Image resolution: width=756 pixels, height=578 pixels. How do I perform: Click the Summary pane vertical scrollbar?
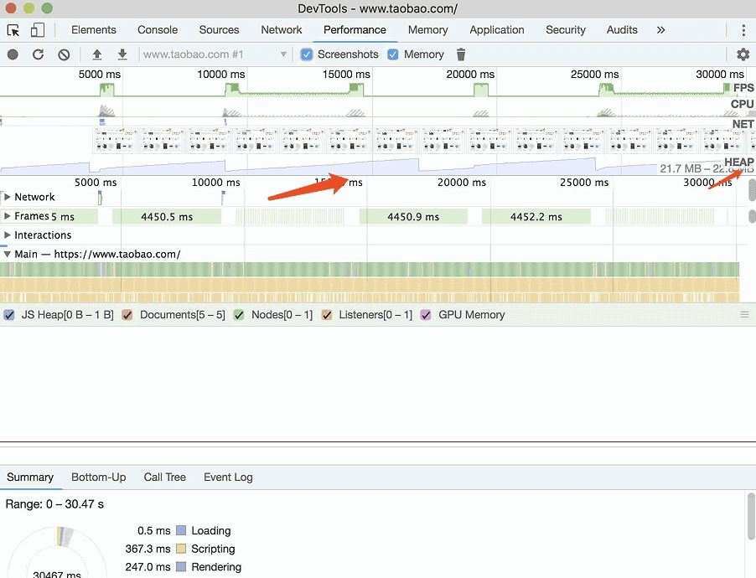751,516
